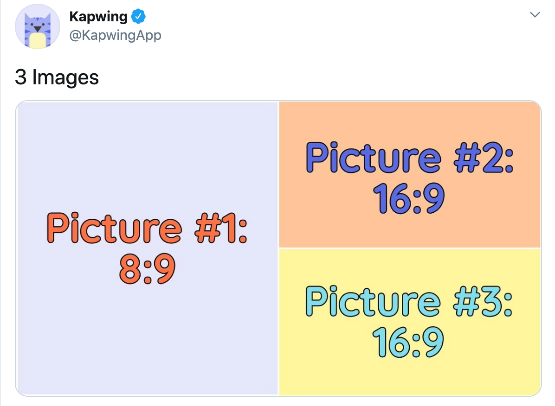Open the @KapwingApp profile handle
The height and width of the screenshot is (406, 555).
[116, 35]
